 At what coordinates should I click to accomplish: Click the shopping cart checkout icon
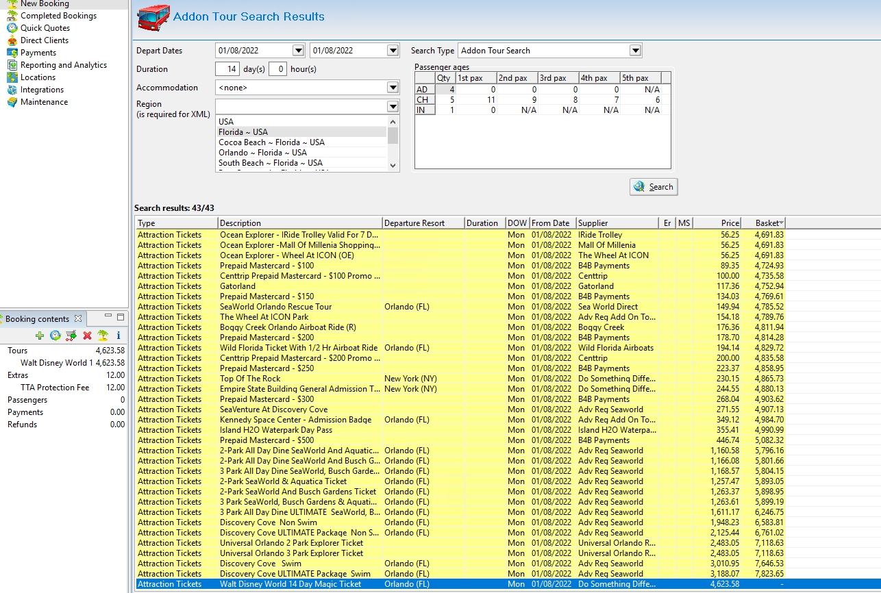(x=71, y=336)
